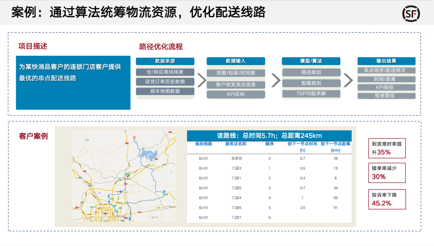Screen dimensions: 434x246
Task: Click the 输出结果 header box
Action: [387, 61]
